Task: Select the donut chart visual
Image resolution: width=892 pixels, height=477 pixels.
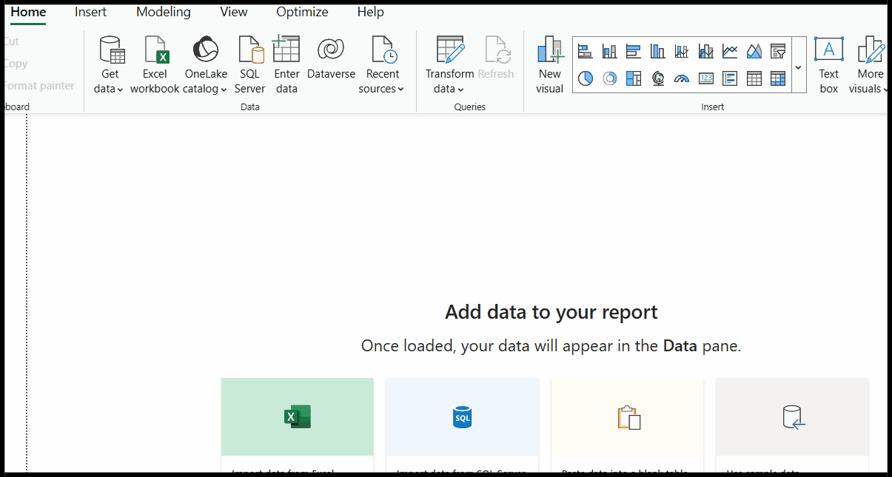Action: click(609, 78)
